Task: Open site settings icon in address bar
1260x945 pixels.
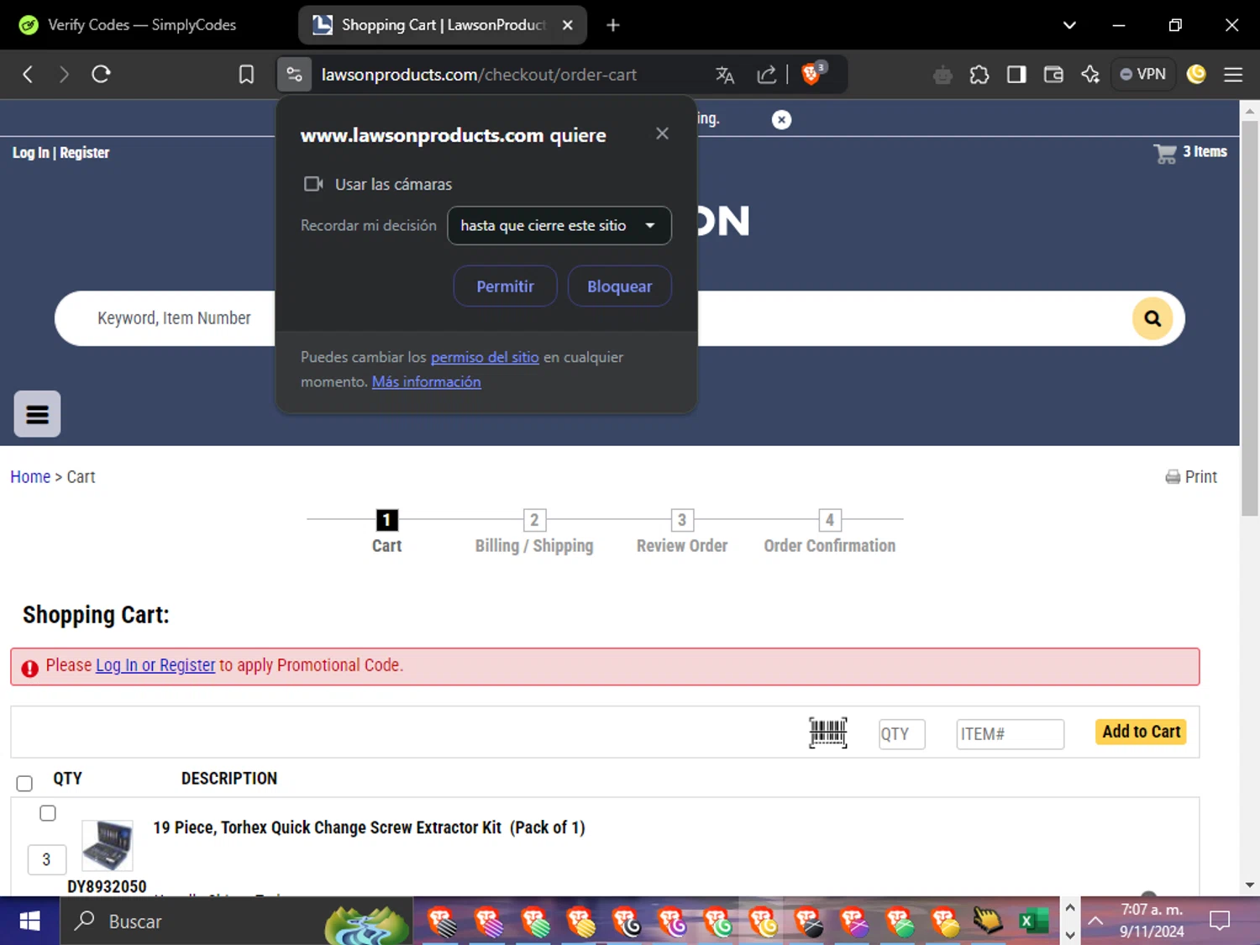Action: point(294,74)
